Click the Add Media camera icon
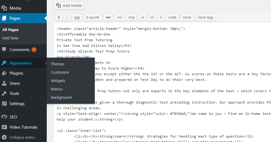This screenshot has width=271, height=142. pyautogui.click(x=58, y=5)
